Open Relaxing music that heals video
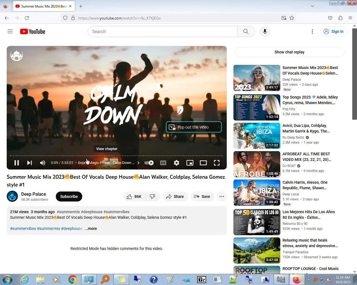 [x=310, y=243]
